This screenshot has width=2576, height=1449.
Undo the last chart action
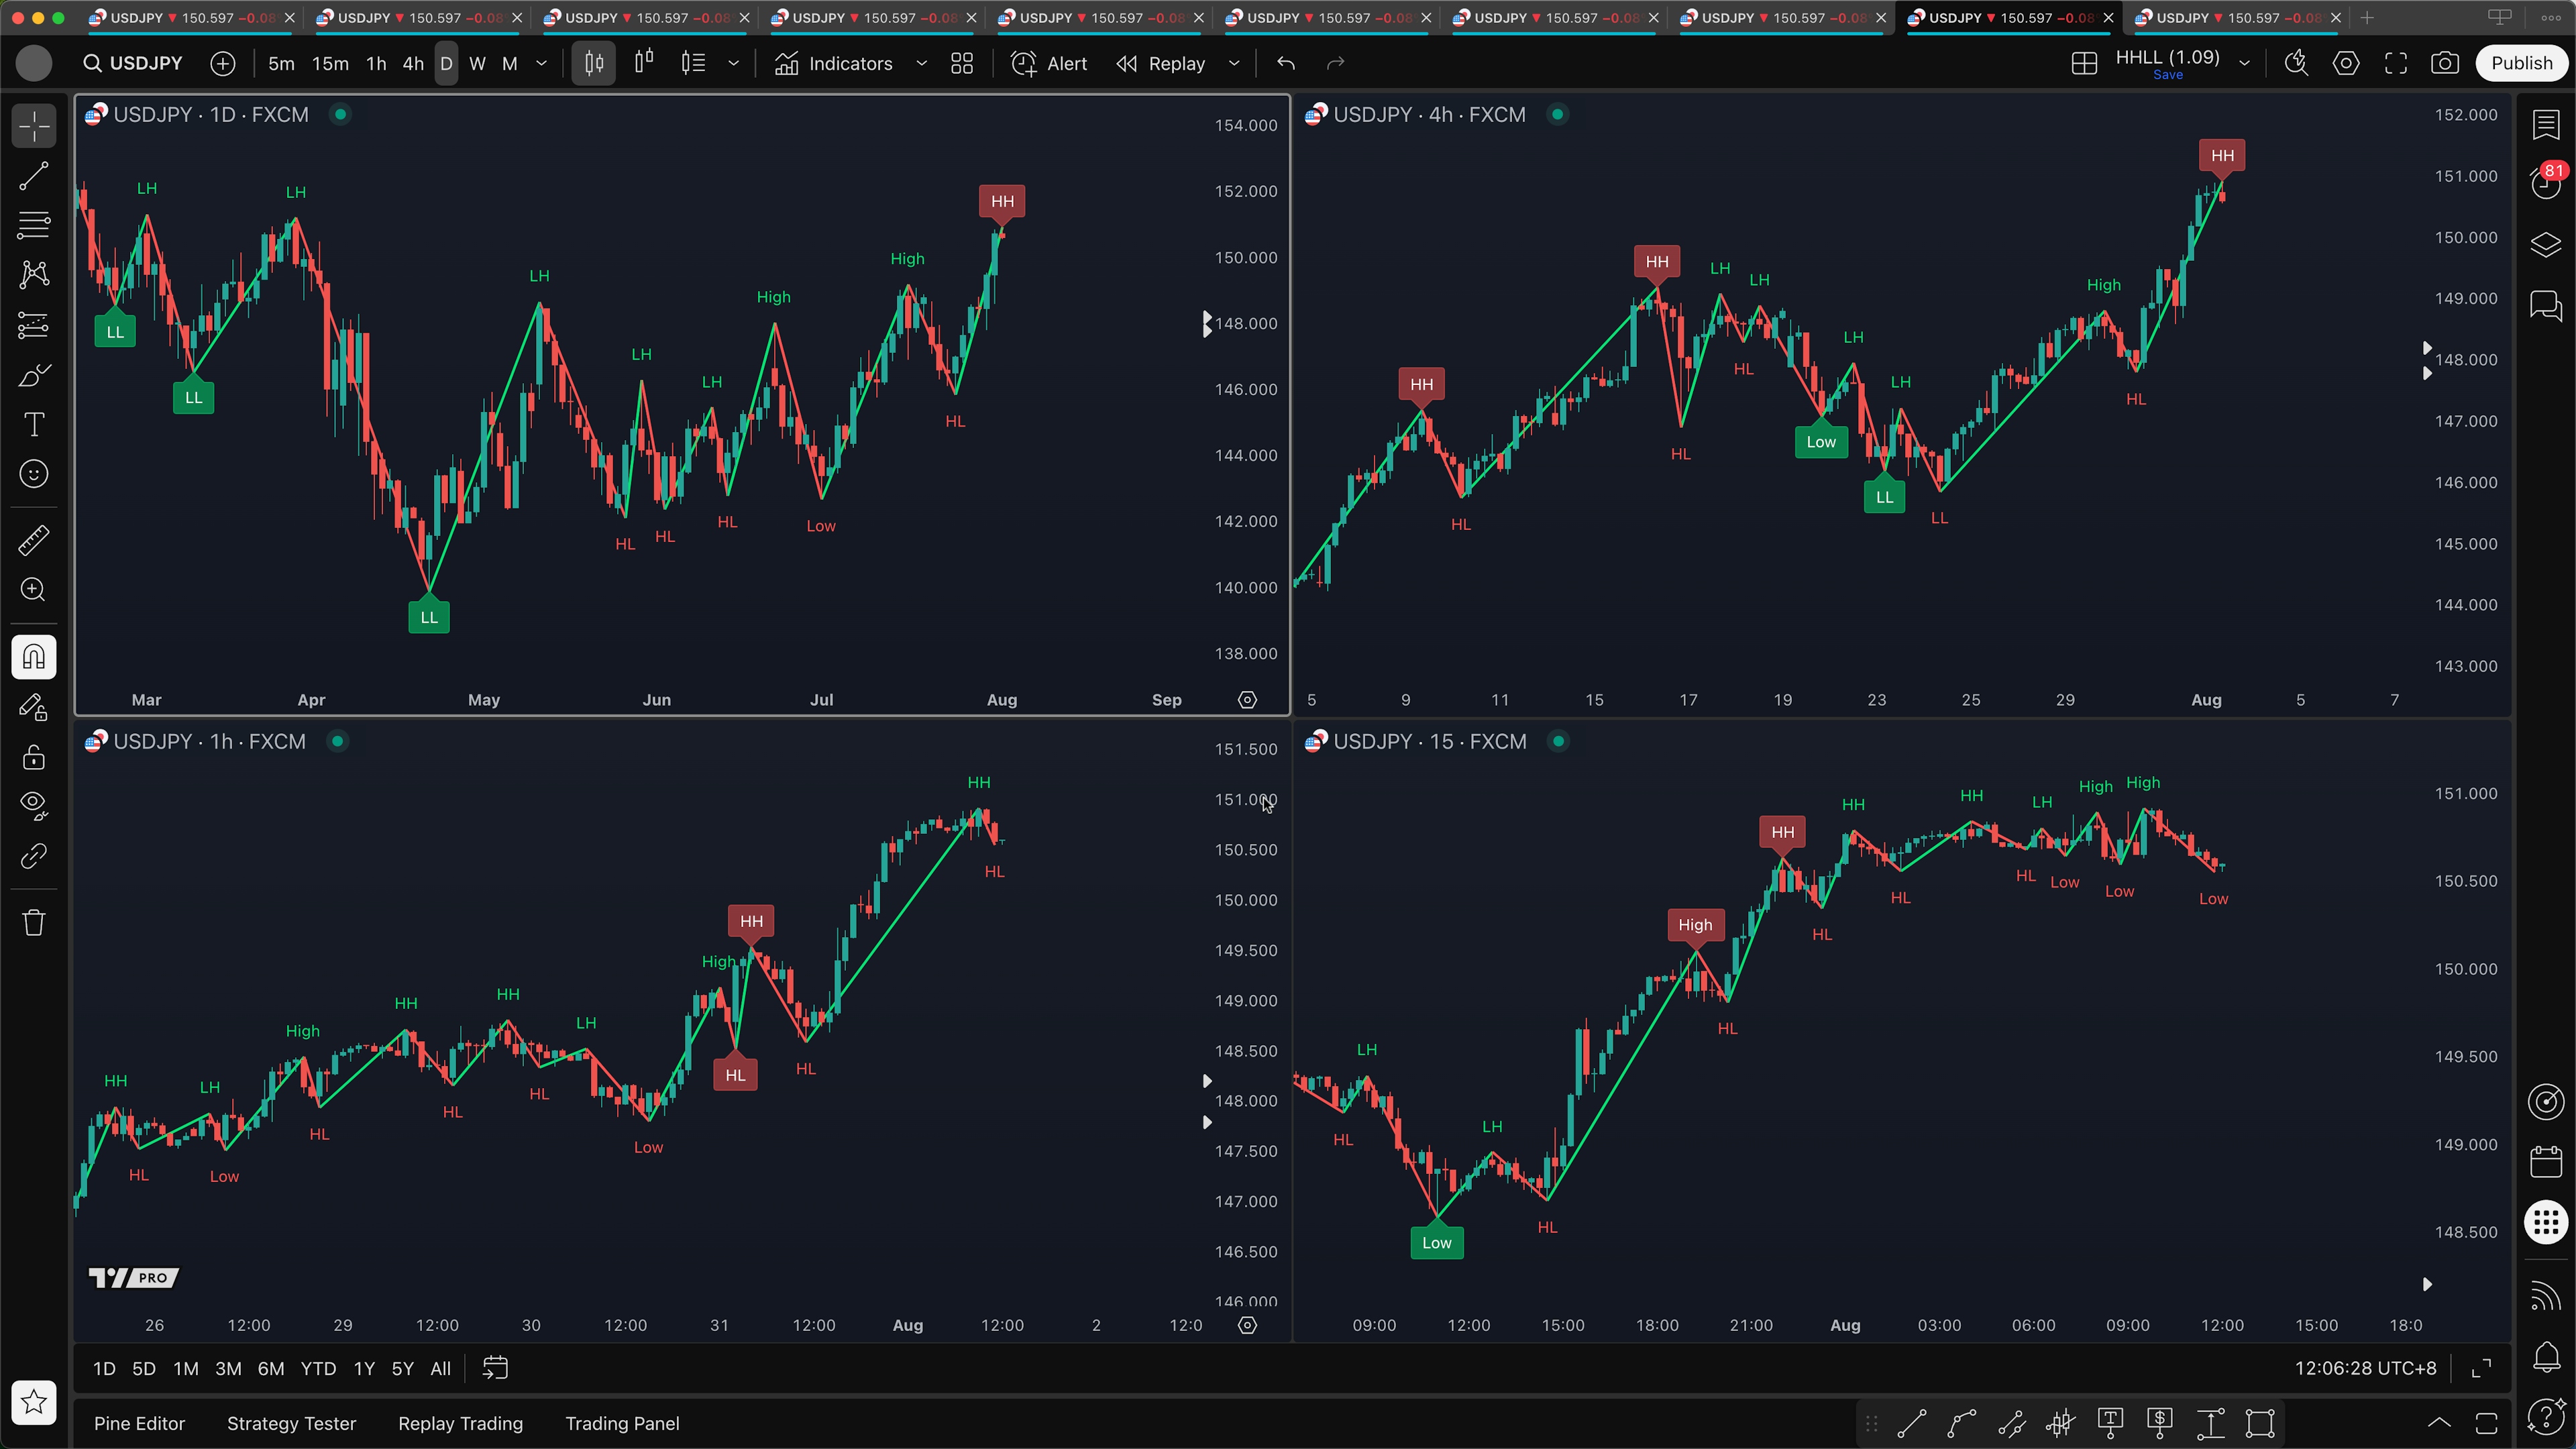1286,63
